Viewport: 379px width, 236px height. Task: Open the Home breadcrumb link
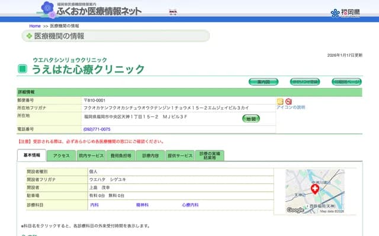coord(35,27)
